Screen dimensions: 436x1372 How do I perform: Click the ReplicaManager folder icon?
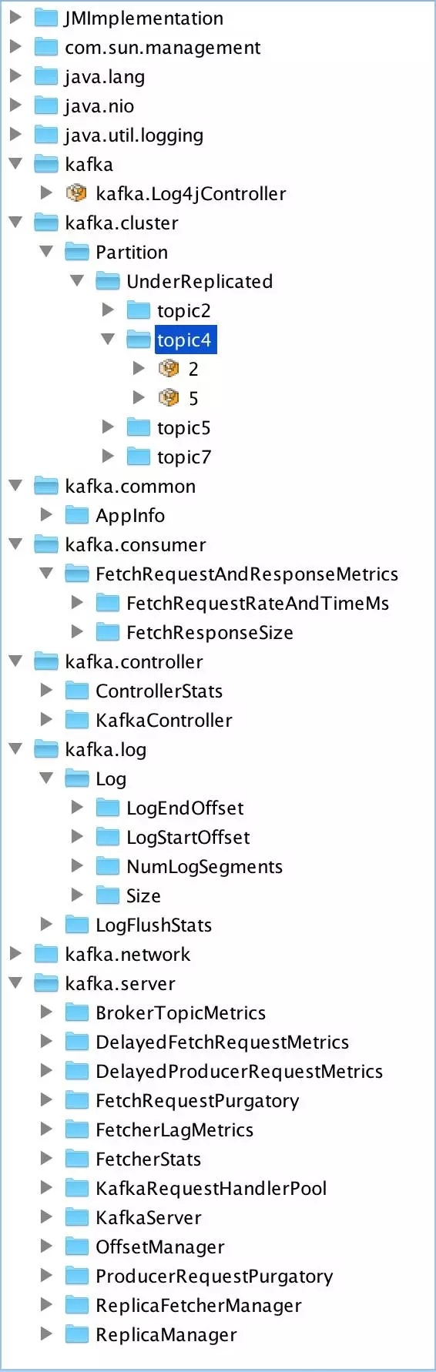(77, 1334)
